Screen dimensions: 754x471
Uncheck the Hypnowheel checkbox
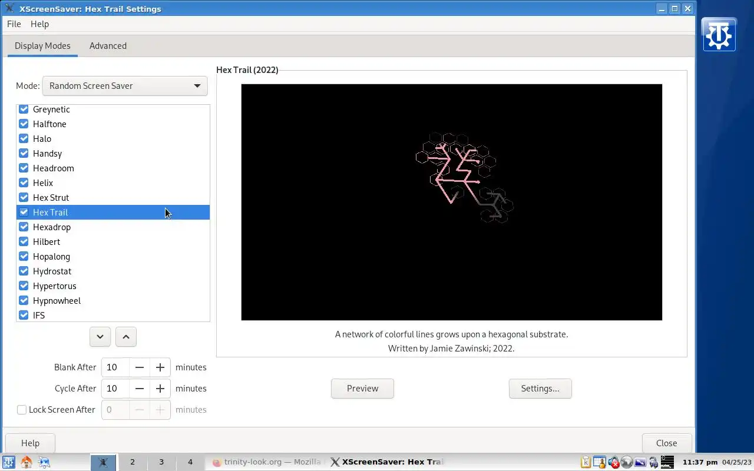click(24, 300)
